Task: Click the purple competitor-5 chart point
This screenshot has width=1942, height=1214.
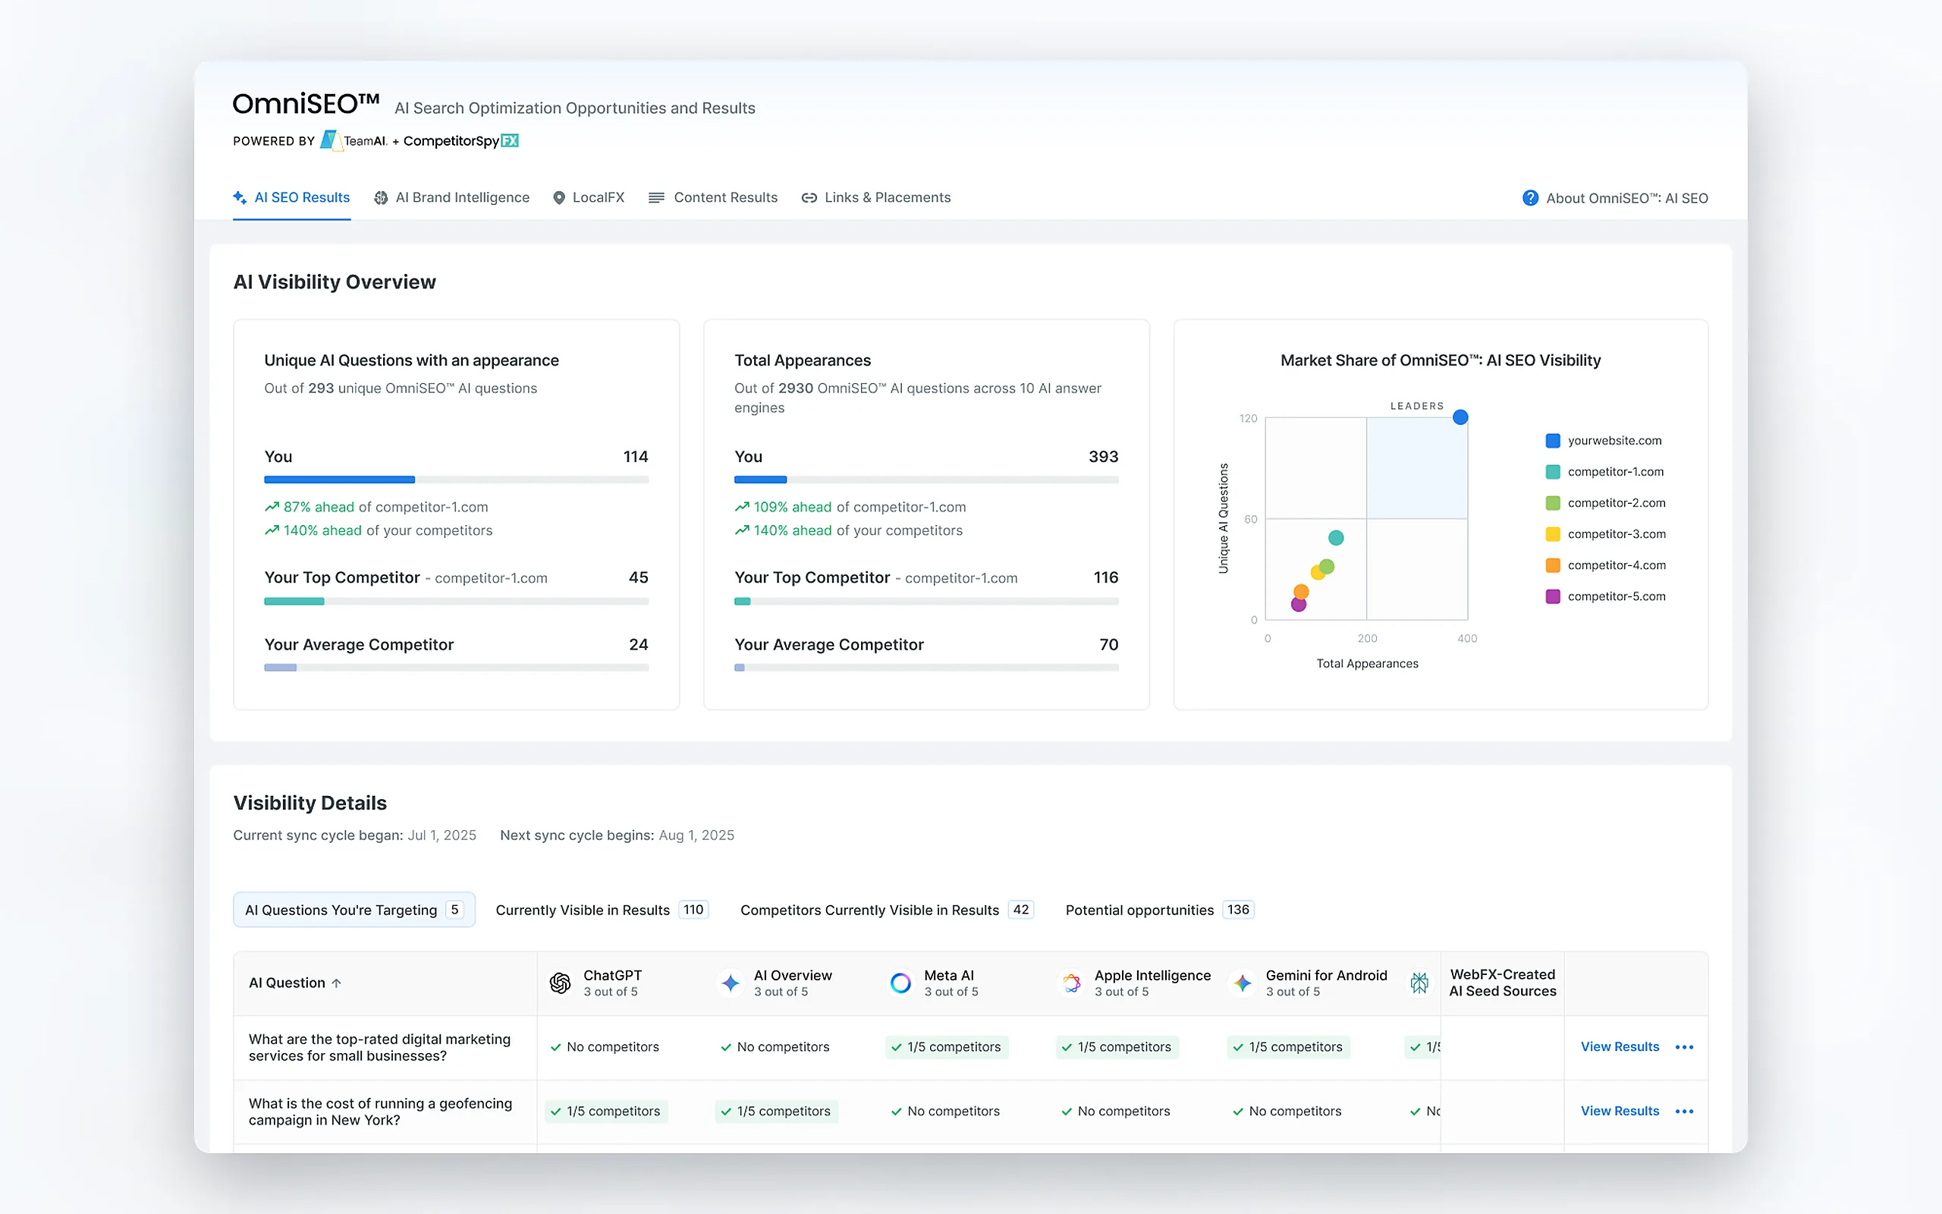Action: click(x=1299, y=605)
